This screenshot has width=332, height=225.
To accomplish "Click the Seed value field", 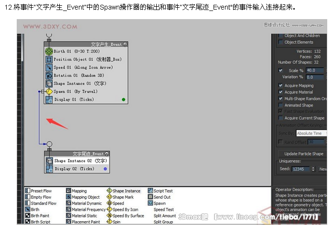I will coord(300,169).
